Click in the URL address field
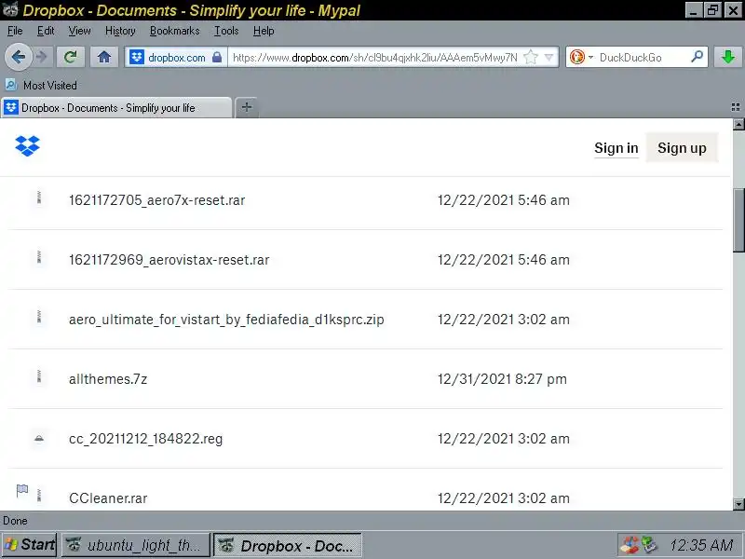 (374, 58)
